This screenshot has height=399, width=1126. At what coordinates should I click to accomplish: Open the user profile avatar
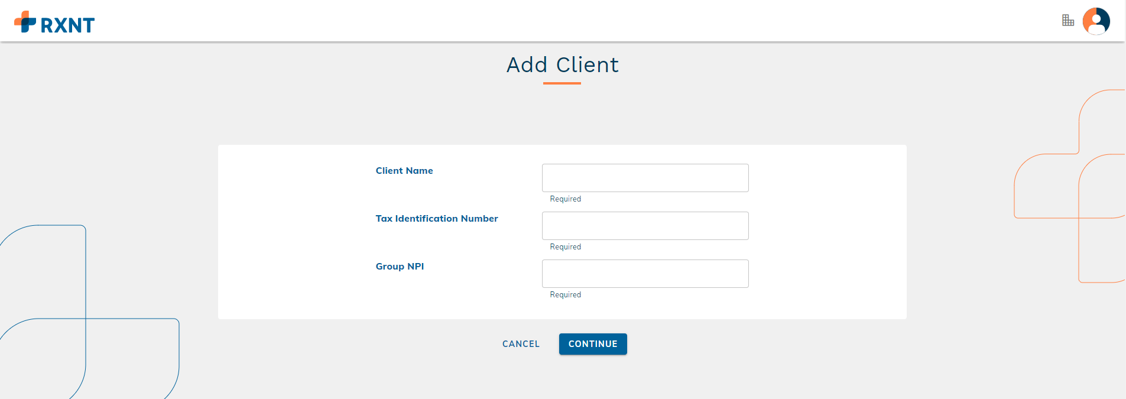coord(1096,21)
